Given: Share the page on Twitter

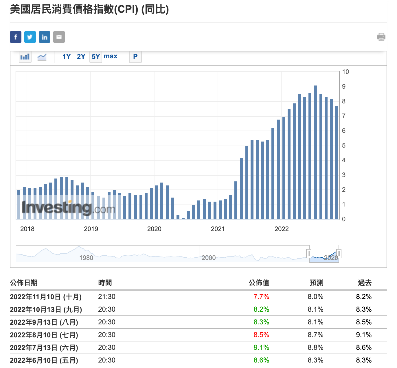Looking at the screenshot, I should tap(30, 37).
